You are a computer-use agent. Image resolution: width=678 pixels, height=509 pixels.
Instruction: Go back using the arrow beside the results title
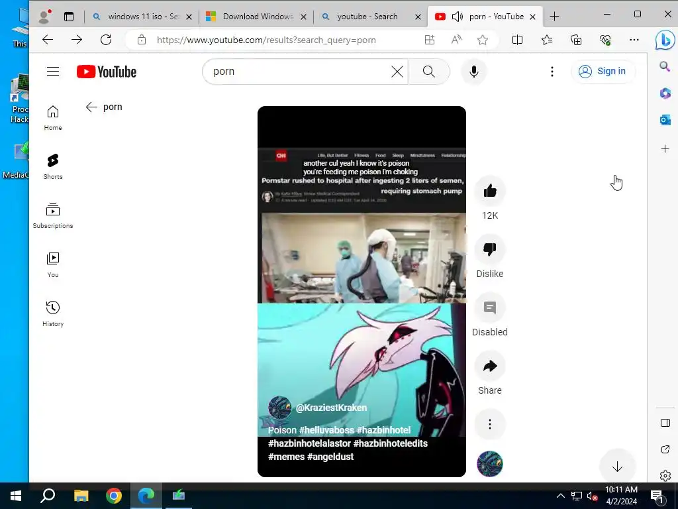click(91, 107)
